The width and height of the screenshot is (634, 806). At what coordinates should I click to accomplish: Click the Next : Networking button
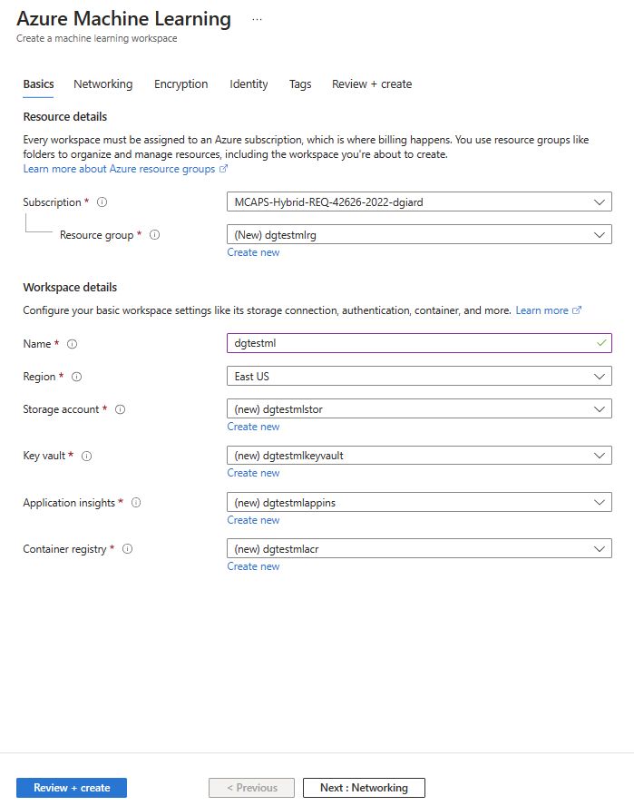(x=364, y=788)
